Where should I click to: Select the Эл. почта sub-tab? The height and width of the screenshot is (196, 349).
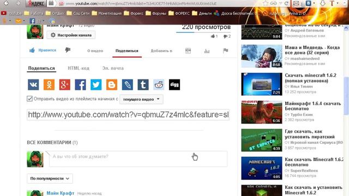(x=113, y=68)
